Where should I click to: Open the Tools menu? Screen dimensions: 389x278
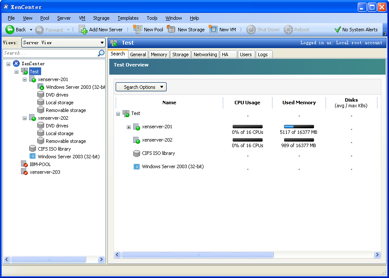tap(152, 18)
